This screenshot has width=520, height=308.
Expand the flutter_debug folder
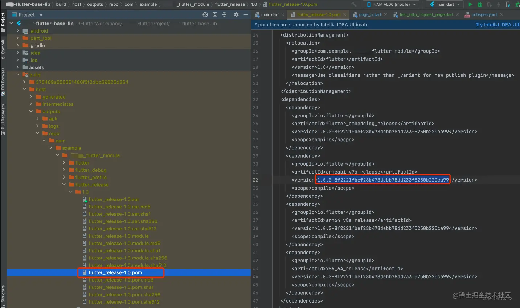pyautogui.click(x=64, y=170)
